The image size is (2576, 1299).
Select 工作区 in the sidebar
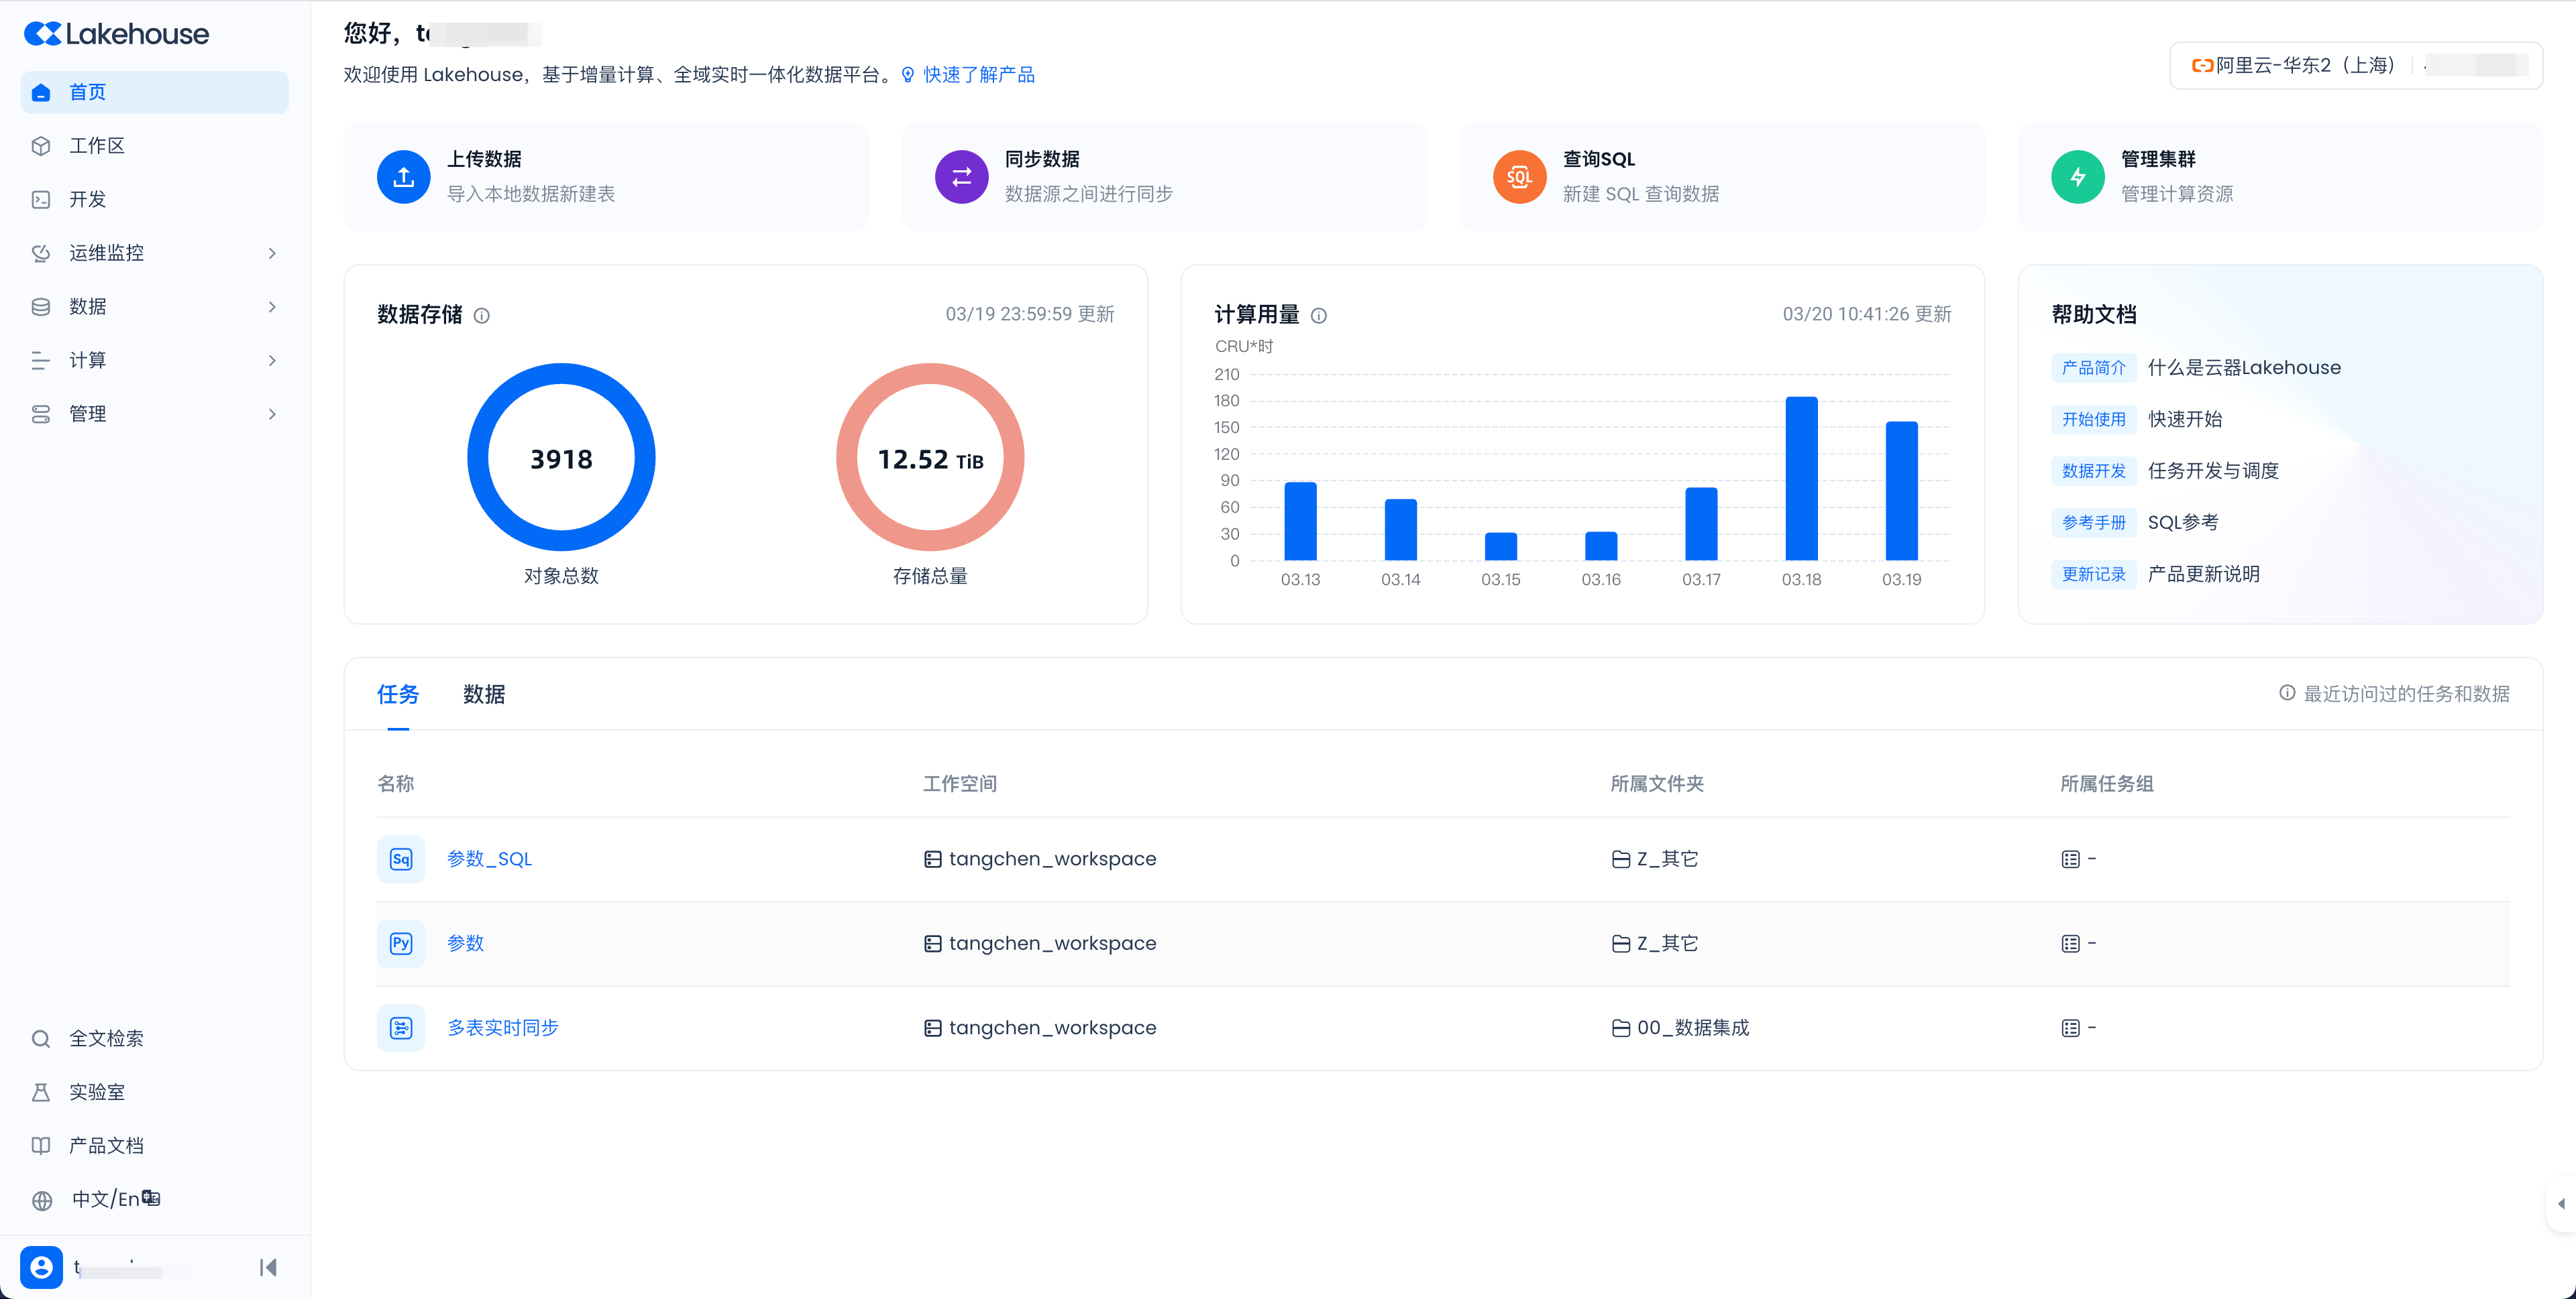point(97,146)
